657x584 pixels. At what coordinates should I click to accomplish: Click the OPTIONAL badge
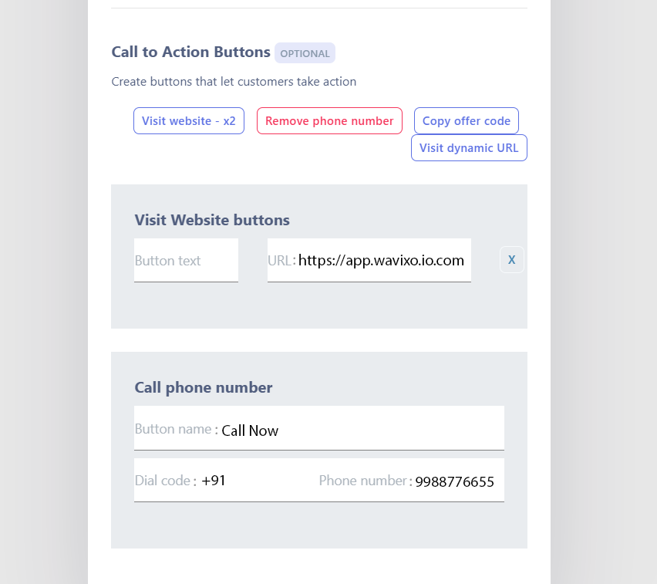point(305,53)
